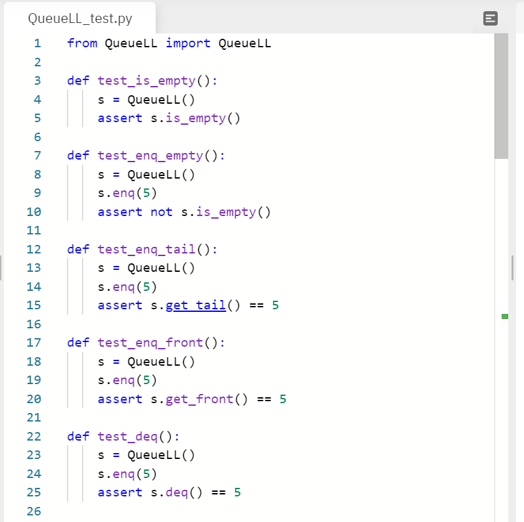Click the 'import' keyword on line 1
Viewport: 524px width, 522px height.
[188, 43]
